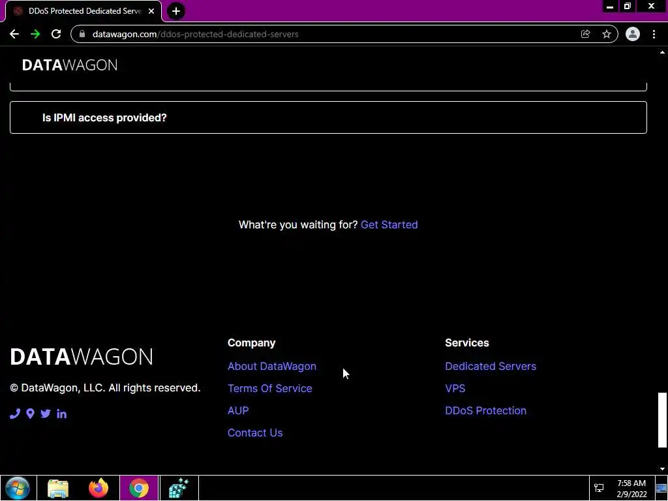The width and height of the screenshot is (668, 501).
Task: Open the Windows Start menu
Action: pyautogui.click(x=18, y=488)
